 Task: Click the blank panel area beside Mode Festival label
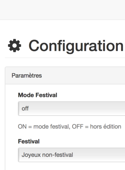(91, 95)
